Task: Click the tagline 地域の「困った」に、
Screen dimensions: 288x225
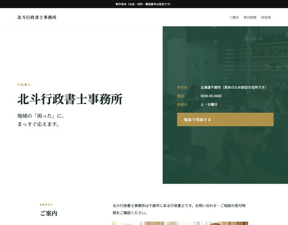Action: 40,116
